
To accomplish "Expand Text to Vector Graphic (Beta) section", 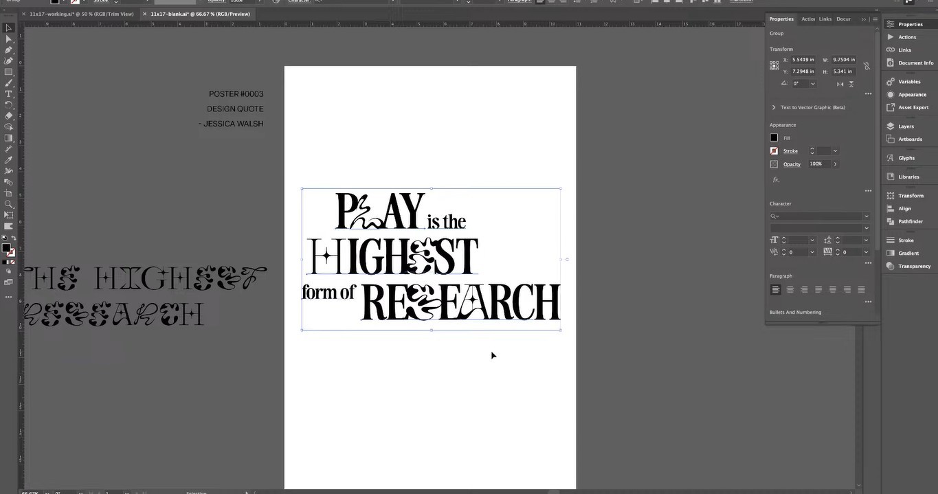I will (x=774, y=107).
